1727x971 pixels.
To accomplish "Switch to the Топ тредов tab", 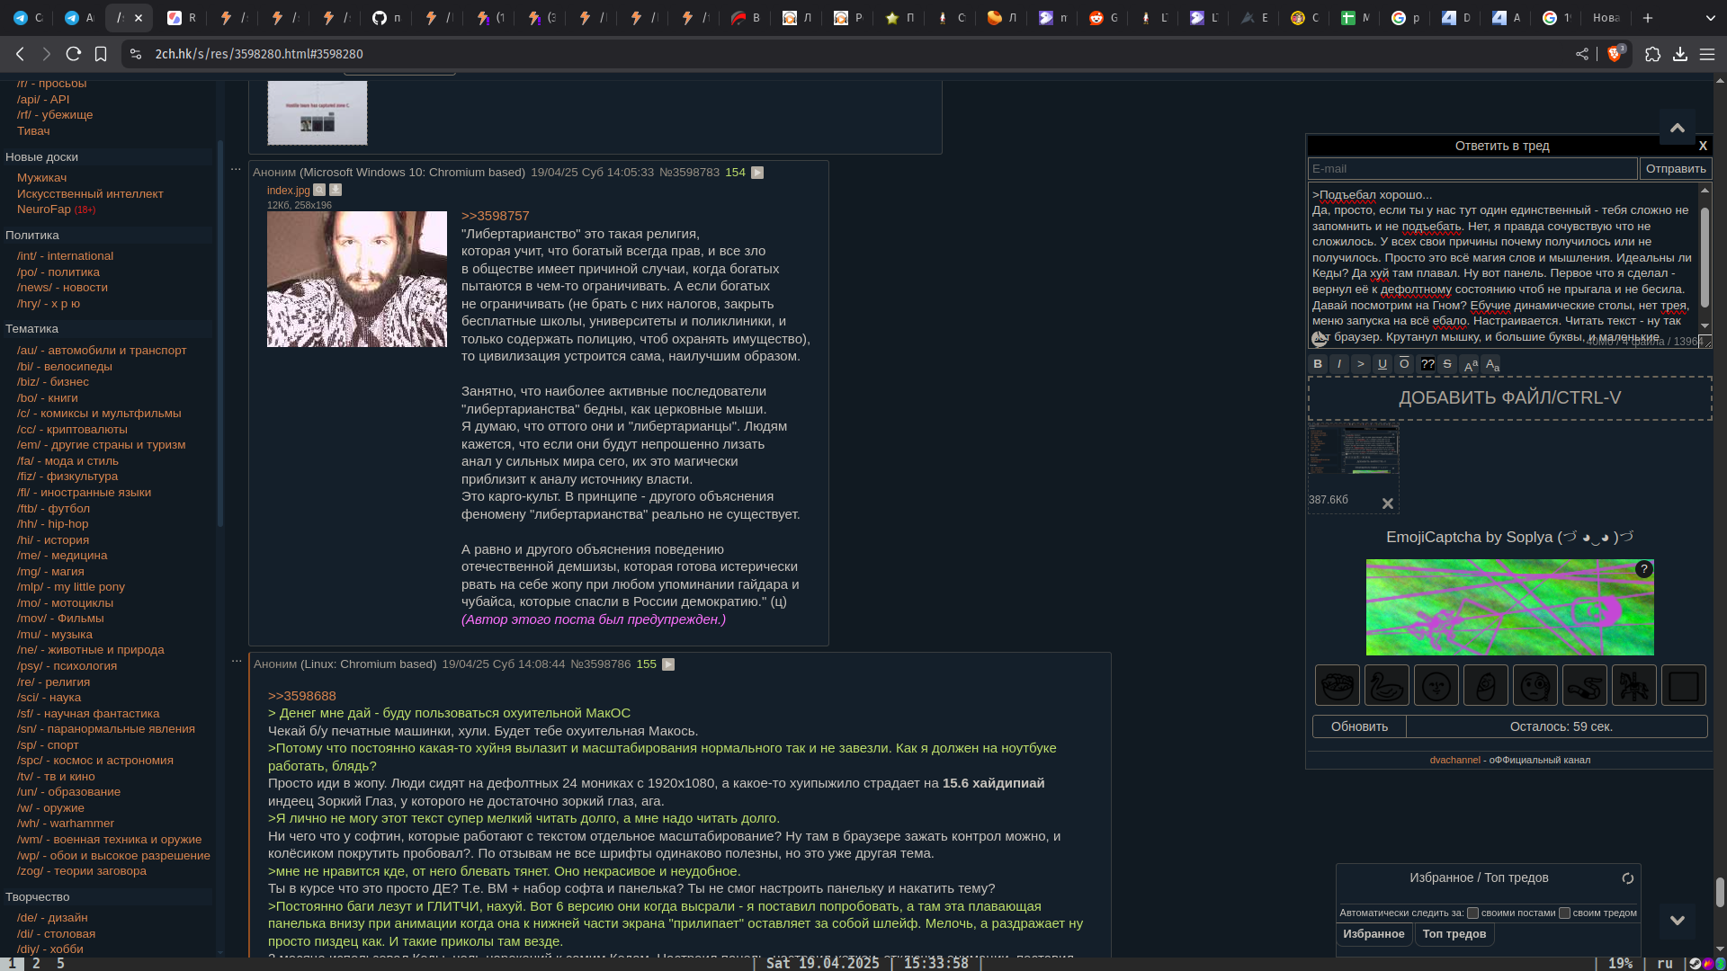I will [x=1454, y=934].
